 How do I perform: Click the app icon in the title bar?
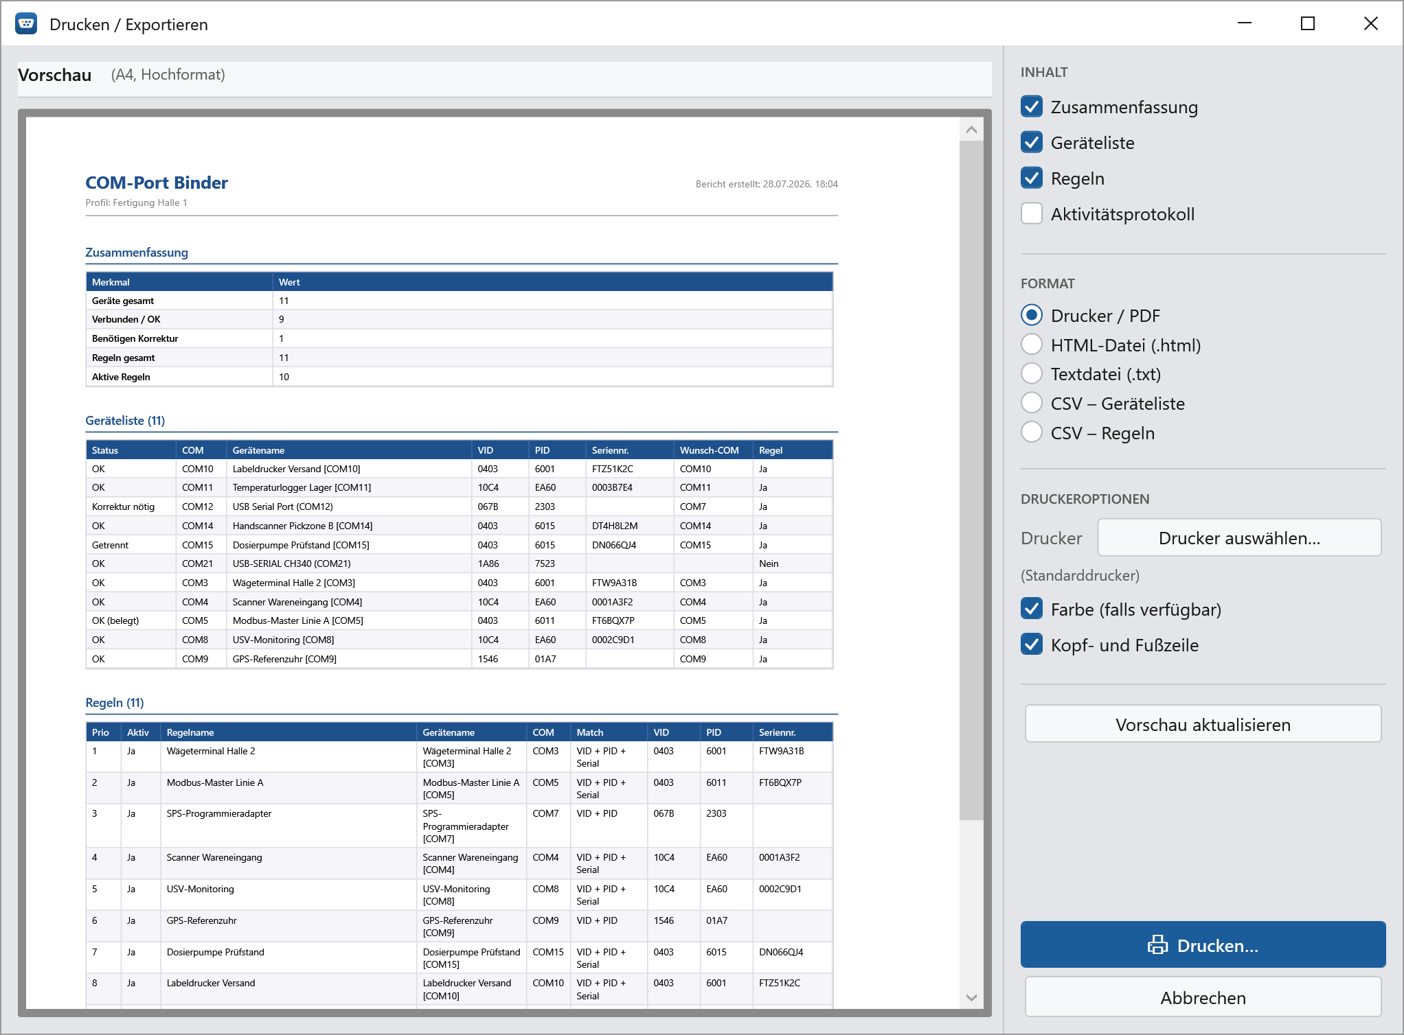click(x=26, y=24)
